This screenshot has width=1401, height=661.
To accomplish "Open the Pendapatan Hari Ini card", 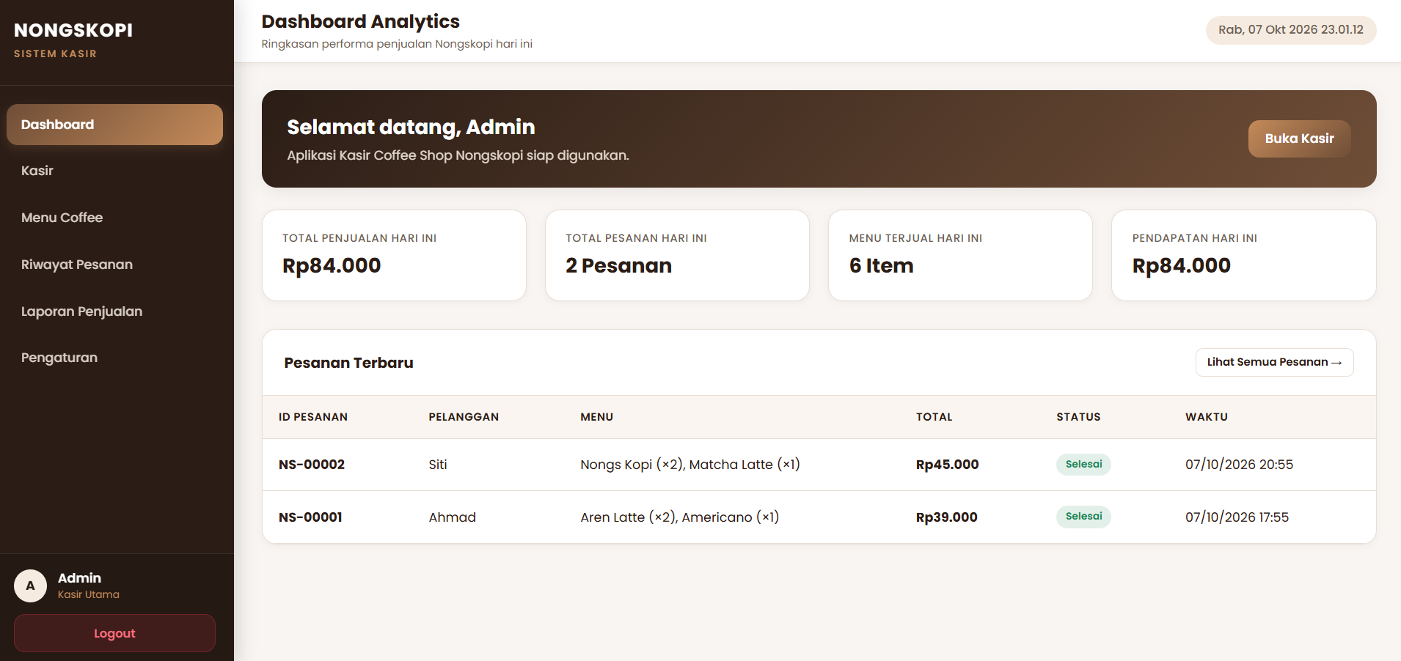I will pyautogui.click(x=1243, y=255).
